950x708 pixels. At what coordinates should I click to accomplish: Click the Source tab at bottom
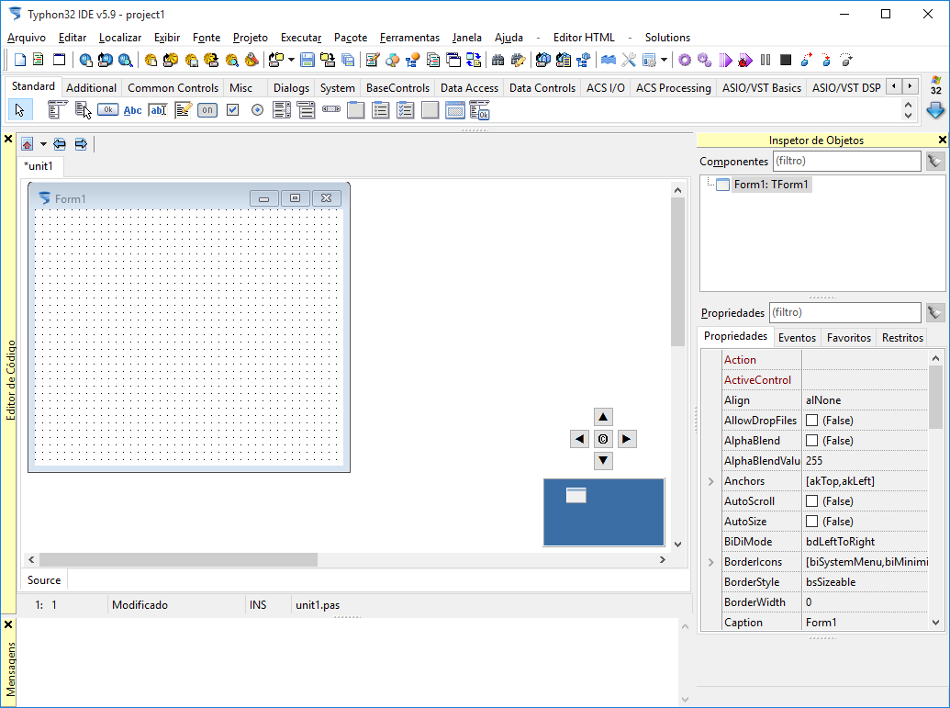pyautogui.click(x=44, y=580)
